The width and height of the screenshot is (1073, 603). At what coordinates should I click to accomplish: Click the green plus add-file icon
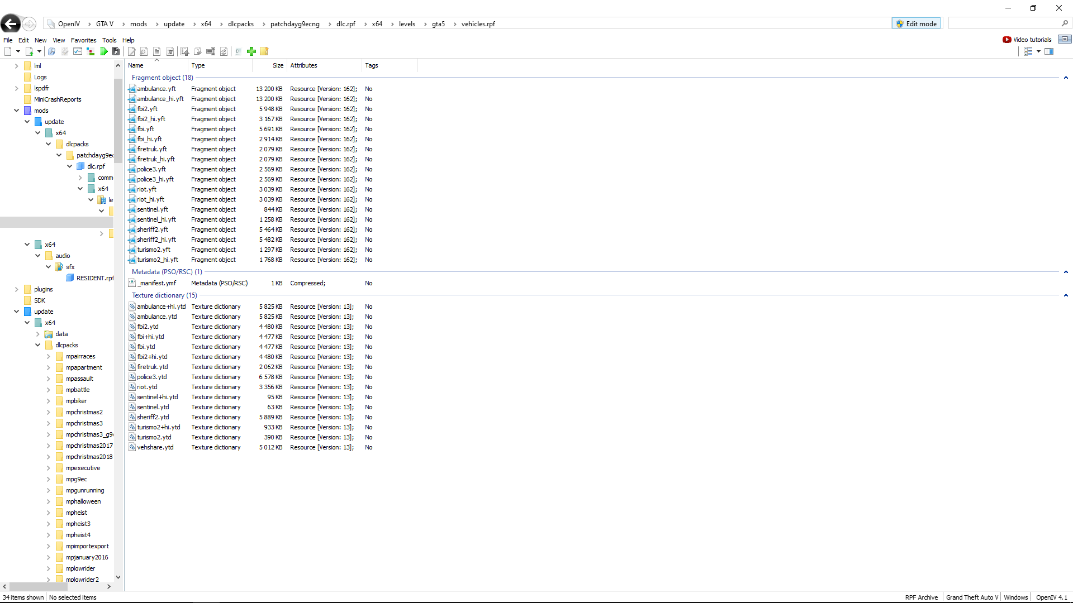pyautogui.click(x=251, y=51)
